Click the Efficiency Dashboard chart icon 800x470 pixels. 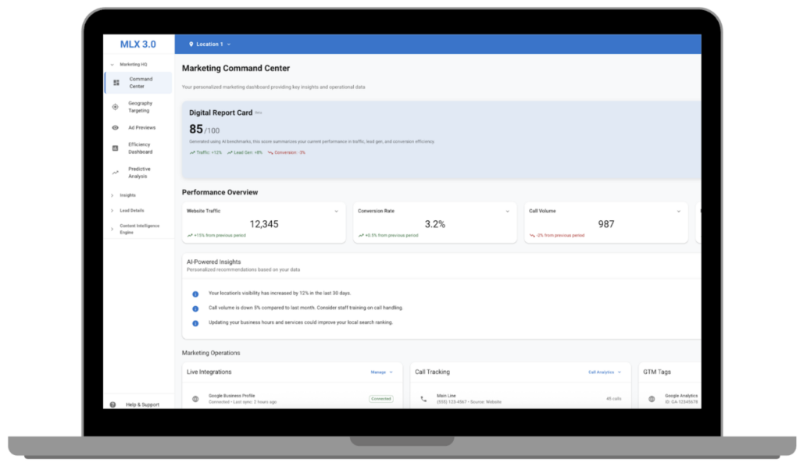coord(116,148)
